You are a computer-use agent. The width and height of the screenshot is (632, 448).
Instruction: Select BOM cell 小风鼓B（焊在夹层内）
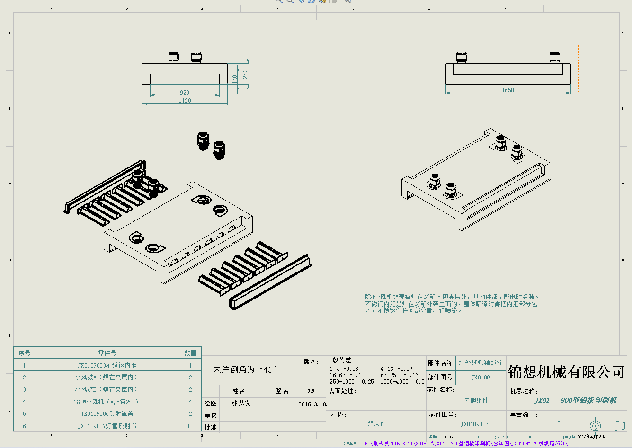(x=107, y=389)
